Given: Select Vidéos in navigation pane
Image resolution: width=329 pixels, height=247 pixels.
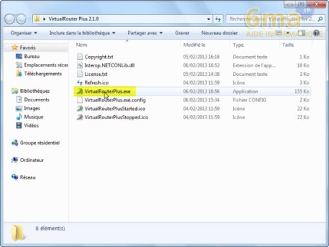Looking at the screenshot, I should point(32,125).
